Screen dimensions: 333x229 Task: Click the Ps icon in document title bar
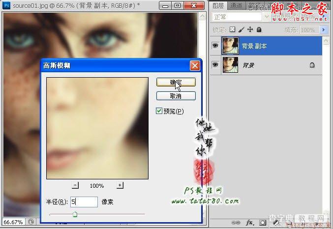(7, 5)
